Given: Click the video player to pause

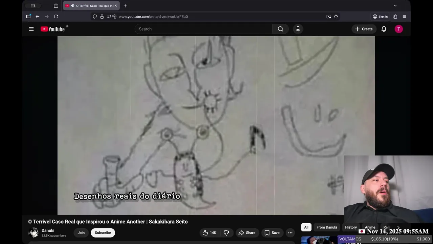Looking at the screenshot, I should [216, 125].
